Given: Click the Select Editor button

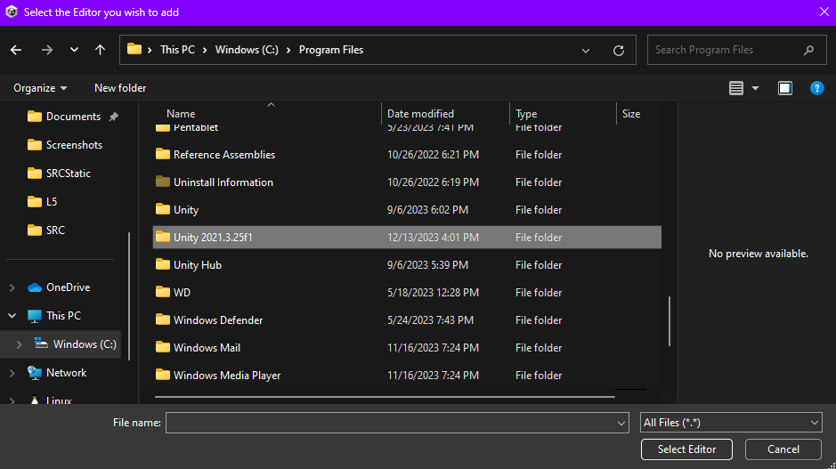Looking at the screenshot, I should pyautogui.click(x=686, y=449).
